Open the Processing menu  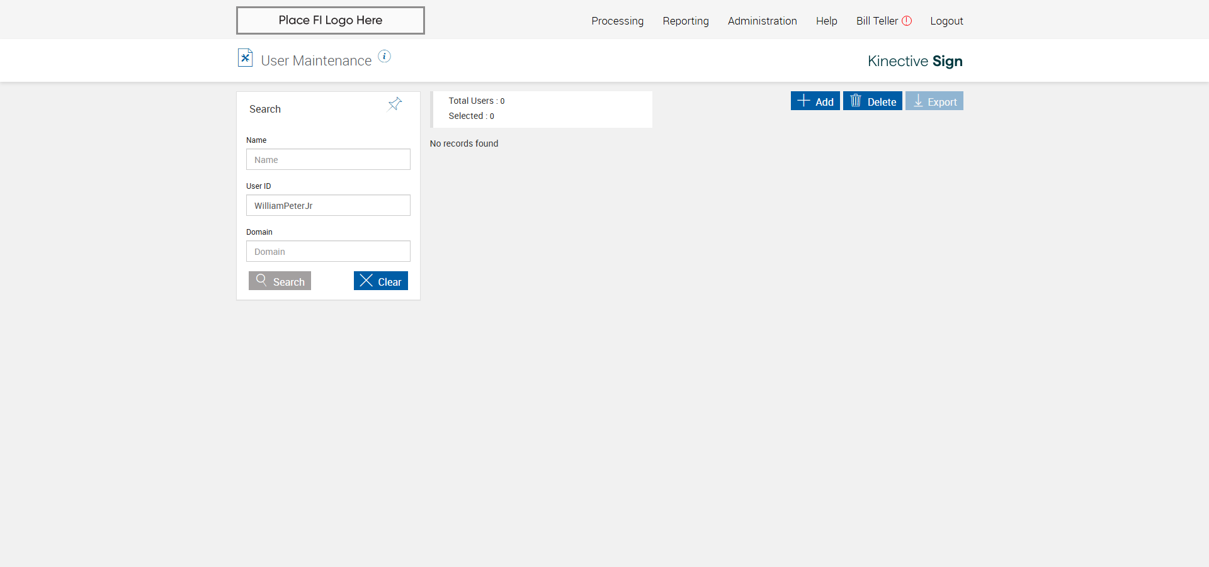[617, 21]
